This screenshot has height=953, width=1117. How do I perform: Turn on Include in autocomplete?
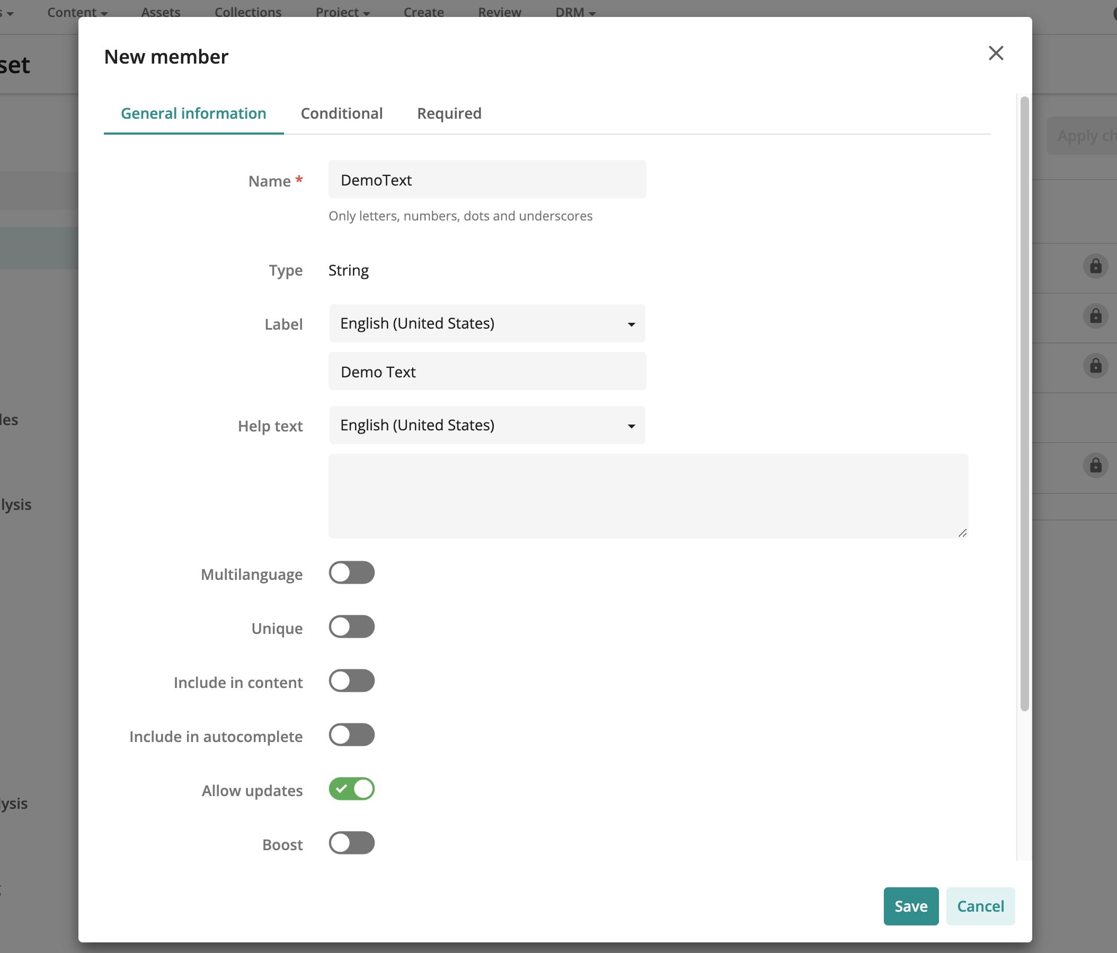[352, 735]
